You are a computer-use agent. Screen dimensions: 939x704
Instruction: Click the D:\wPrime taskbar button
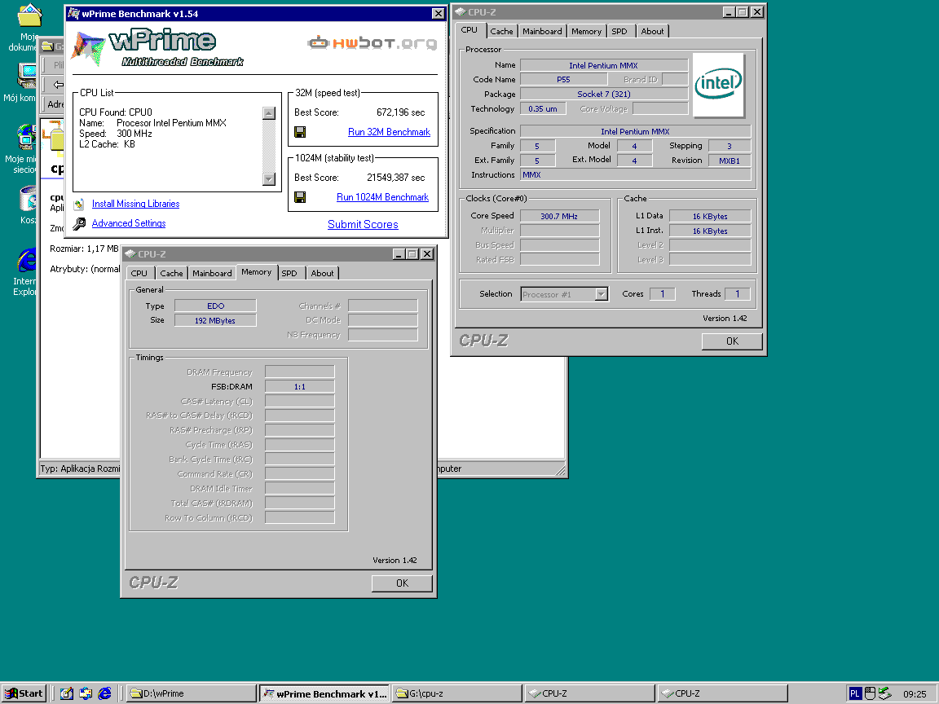click(191, 693)
